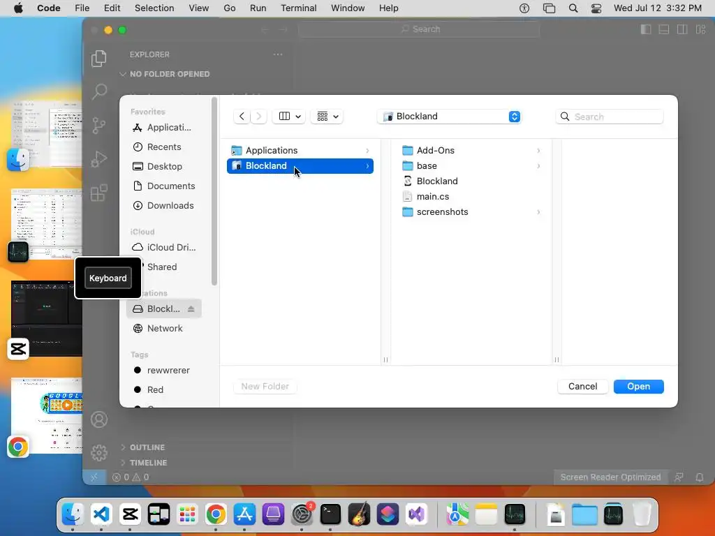Click the sidebar scrollbar in the file dialog
715x536 pixels.
pos(214,191)
